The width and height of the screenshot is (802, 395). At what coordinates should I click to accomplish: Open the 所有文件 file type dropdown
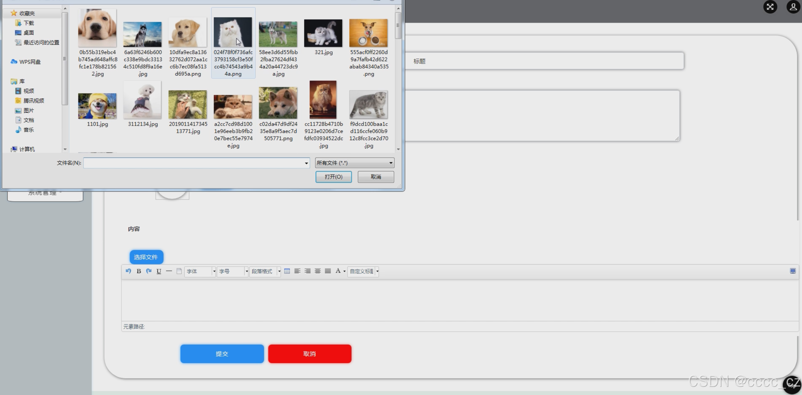click(354, 163)
